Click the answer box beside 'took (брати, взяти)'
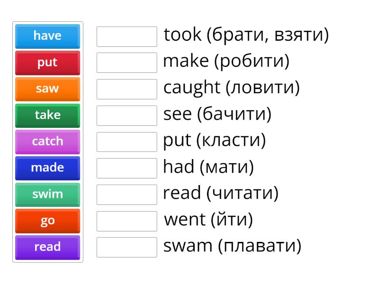Screen dimensions: 379x284 coord(126,36)
